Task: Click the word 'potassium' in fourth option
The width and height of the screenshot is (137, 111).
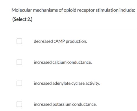Action: pos(62,104)
